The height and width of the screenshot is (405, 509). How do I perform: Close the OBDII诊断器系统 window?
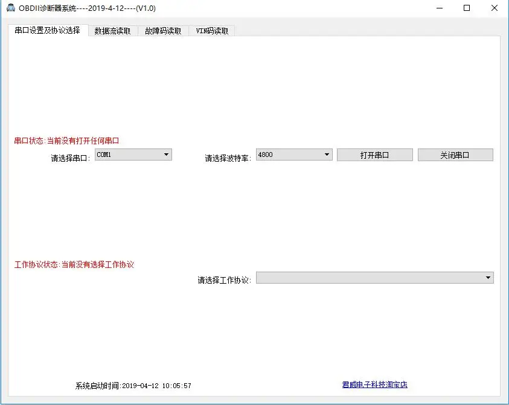click(495, 8)
